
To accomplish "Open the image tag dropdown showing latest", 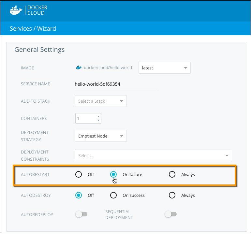I will tap(165, 68).
